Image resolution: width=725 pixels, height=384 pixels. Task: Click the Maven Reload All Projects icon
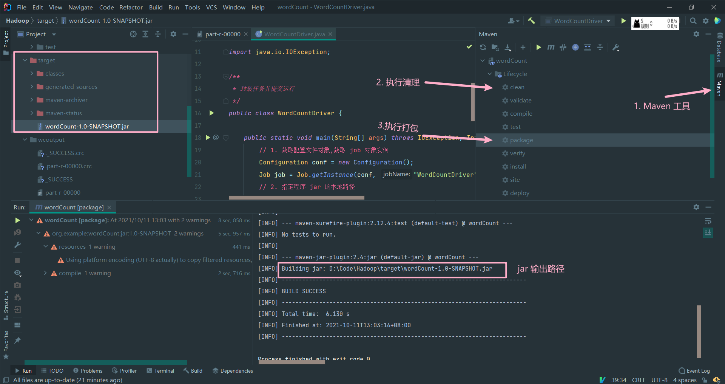(x=483, y=47)
